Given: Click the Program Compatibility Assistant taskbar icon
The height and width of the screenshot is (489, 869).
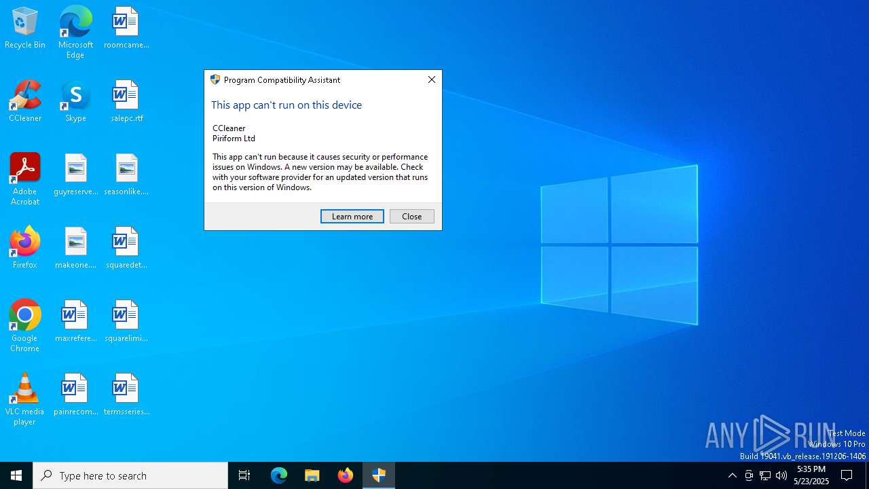Looking at the screenshot, I should point(379,475).
